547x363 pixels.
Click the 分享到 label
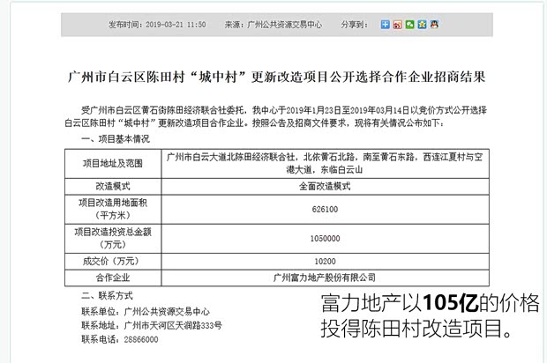pos(357,25)
